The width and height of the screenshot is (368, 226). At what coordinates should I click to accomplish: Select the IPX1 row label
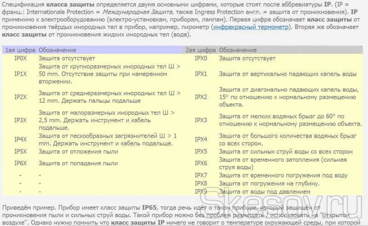click(x=201, y=74)
